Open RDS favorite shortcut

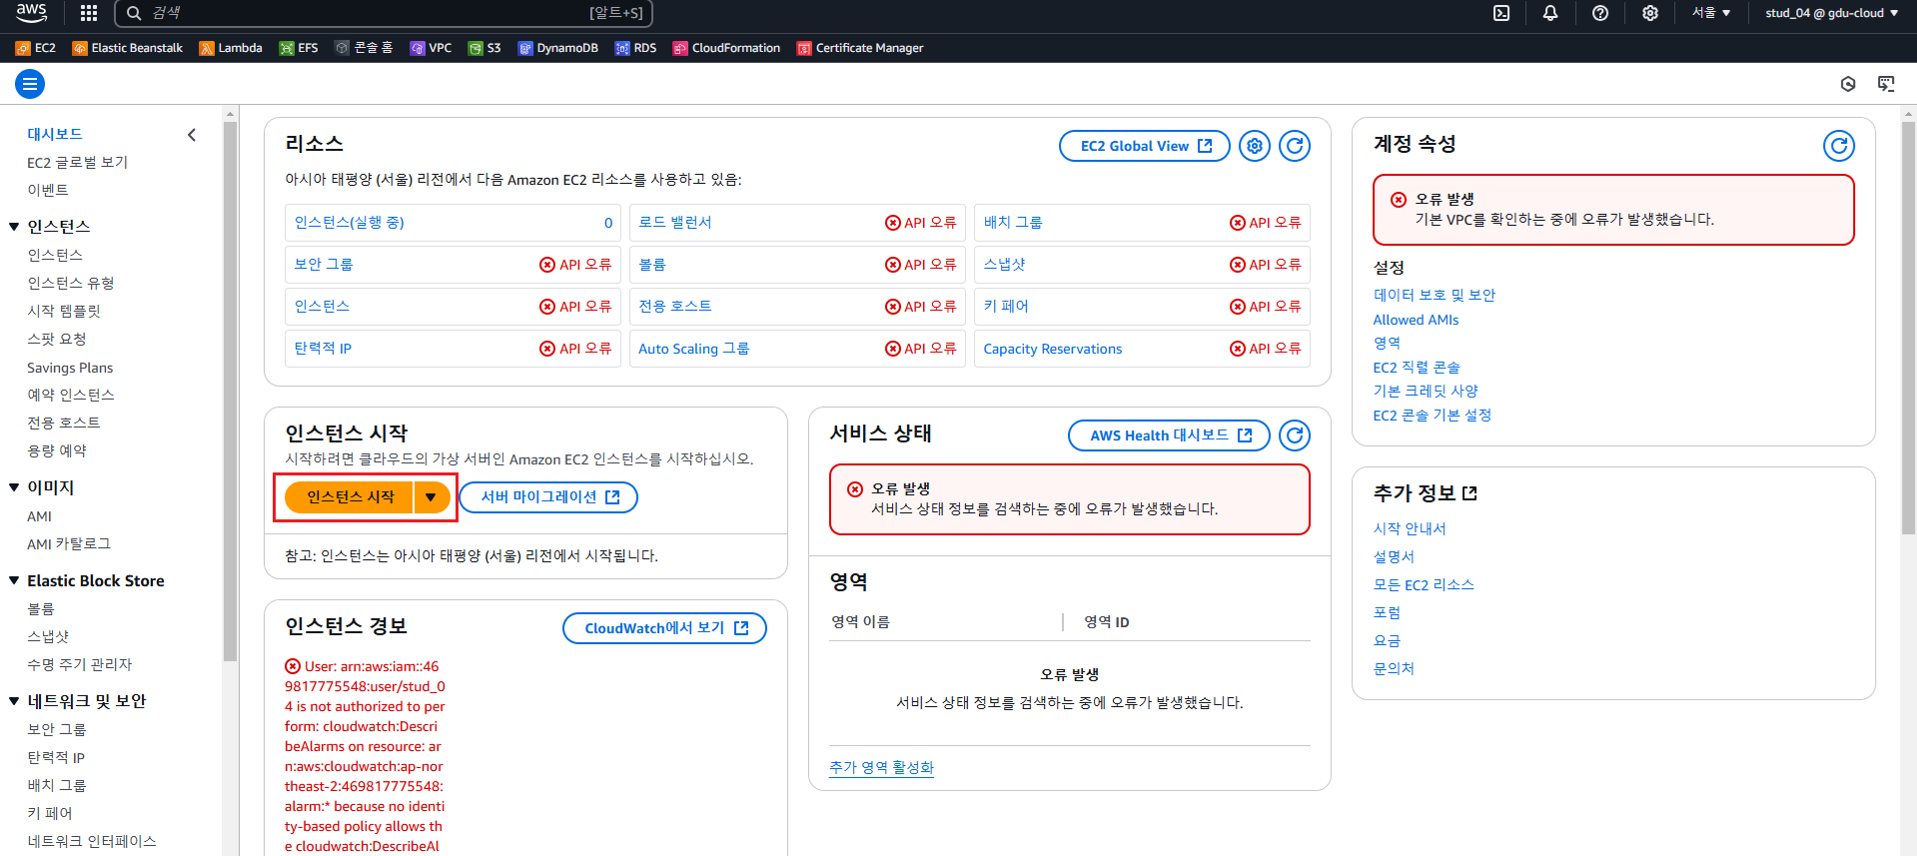pyautogui.click(x=635, y=48)
